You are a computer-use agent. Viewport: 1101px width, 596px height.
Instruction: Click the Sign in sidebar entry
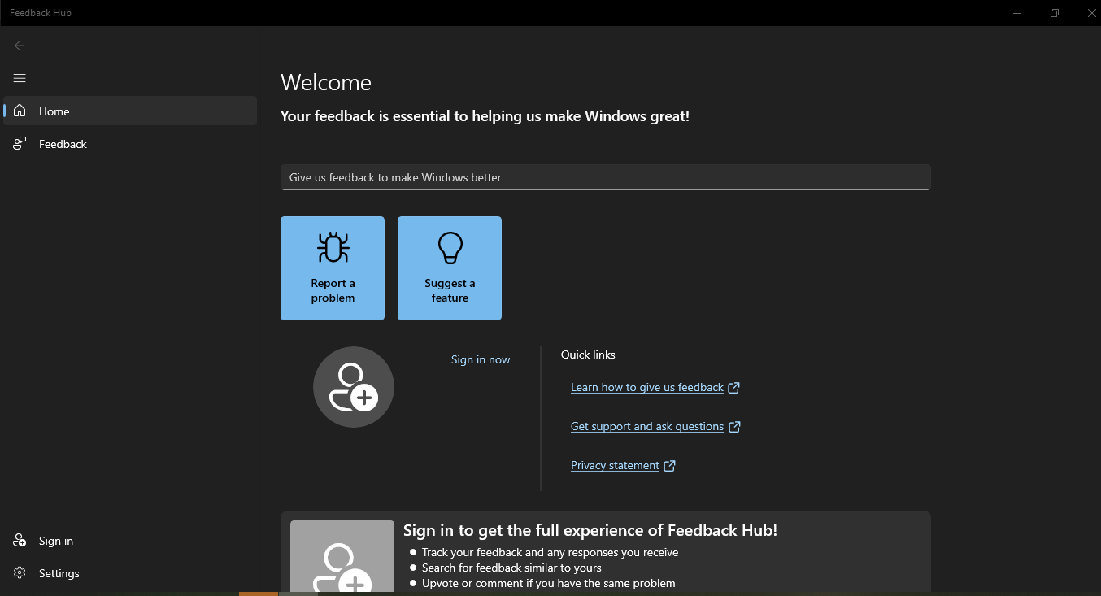(x=55, y=541)
